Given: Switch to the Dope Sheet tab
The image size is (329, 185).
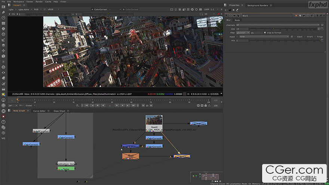Looking at the screenshot, I should [59, 111].
